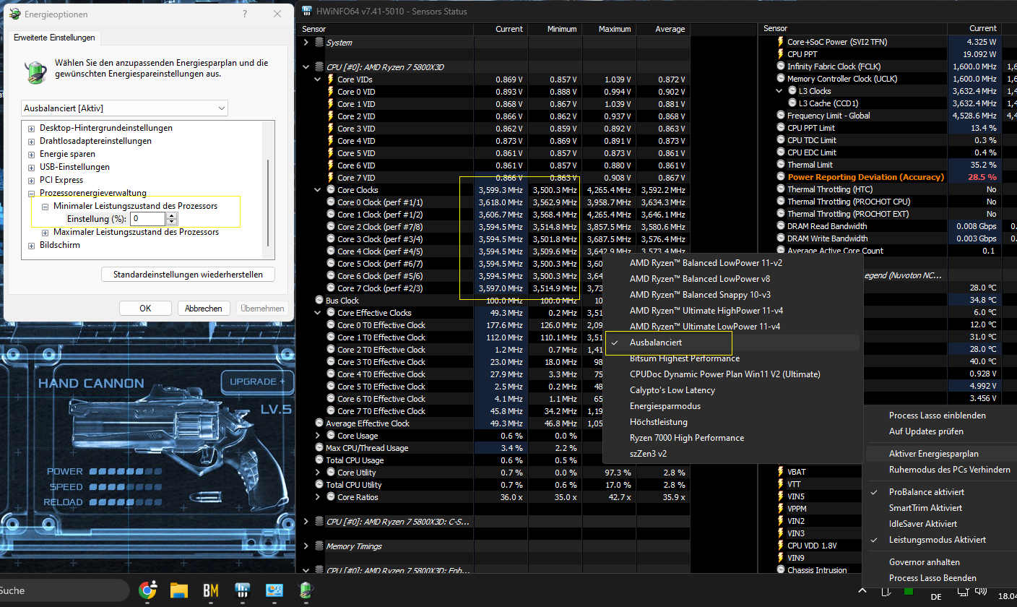Collapse Prozessorenergieverwaltung node
This screenshot has width=1017, height=607.
click(31, 194)
